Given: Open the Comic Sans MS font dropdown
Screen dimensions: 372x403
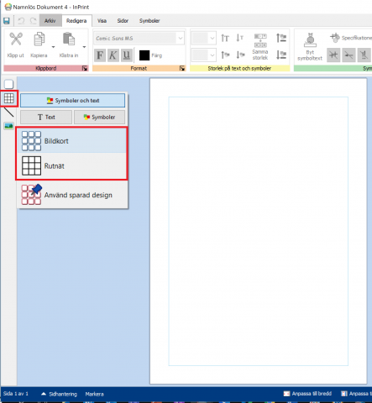Looking at the screenshot, I should point(181,38).
